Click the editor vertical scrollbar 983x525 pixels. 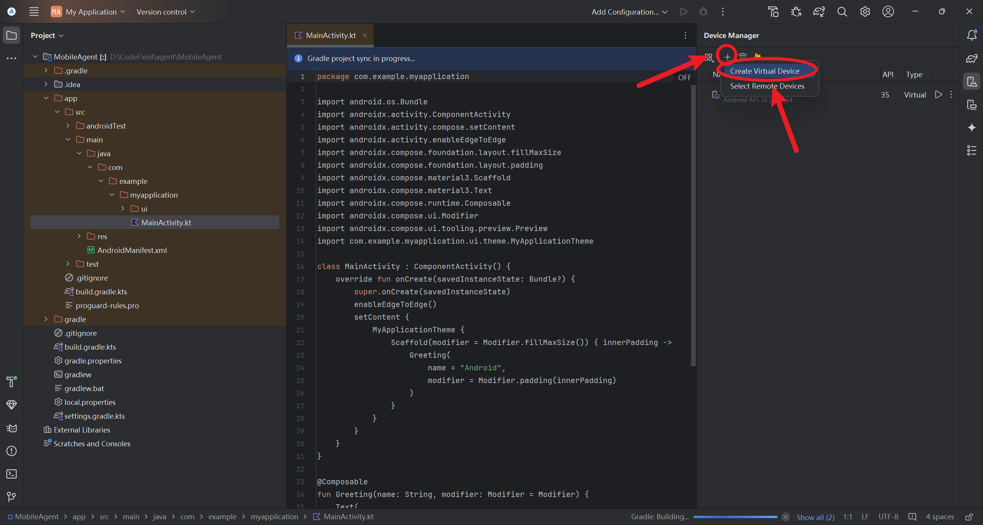point(693,225)
